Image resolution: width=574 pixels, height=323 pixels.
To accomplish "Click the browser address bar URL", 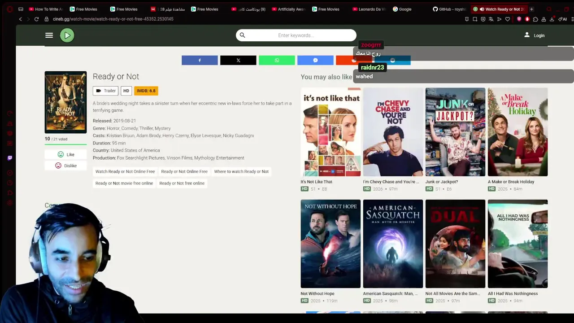I will pos(113,19).
